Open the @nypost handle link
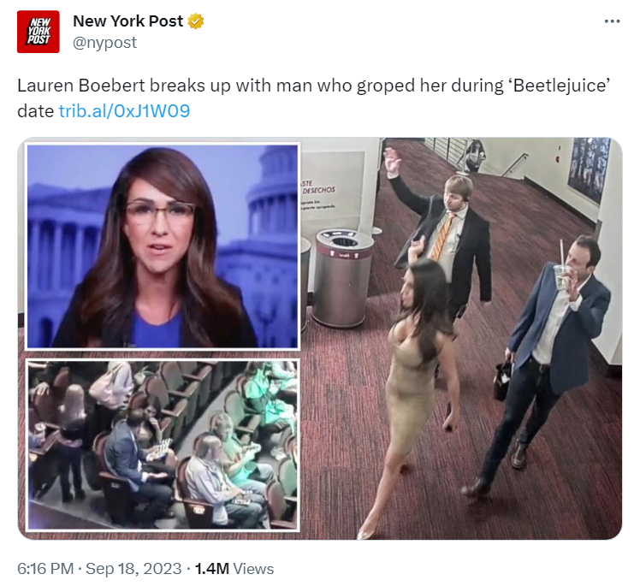The height and width of the screenshot is (586, 634). [x=104, y=43]
